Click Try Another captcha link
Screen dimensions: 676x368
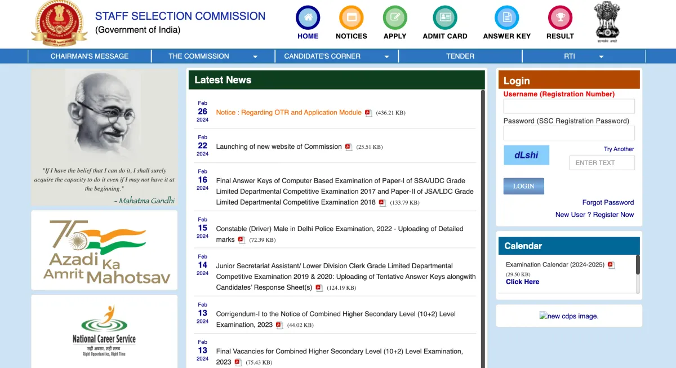coord(619,149)
